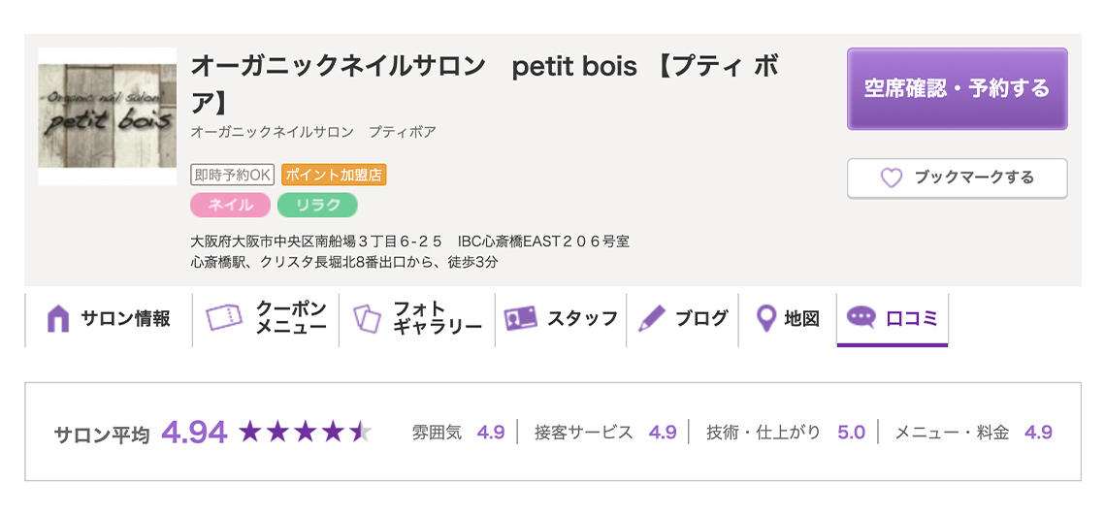Open the フォトギャラリー tab
The width and height of the screenshot is (1105, 515).
tap(417, 320)
